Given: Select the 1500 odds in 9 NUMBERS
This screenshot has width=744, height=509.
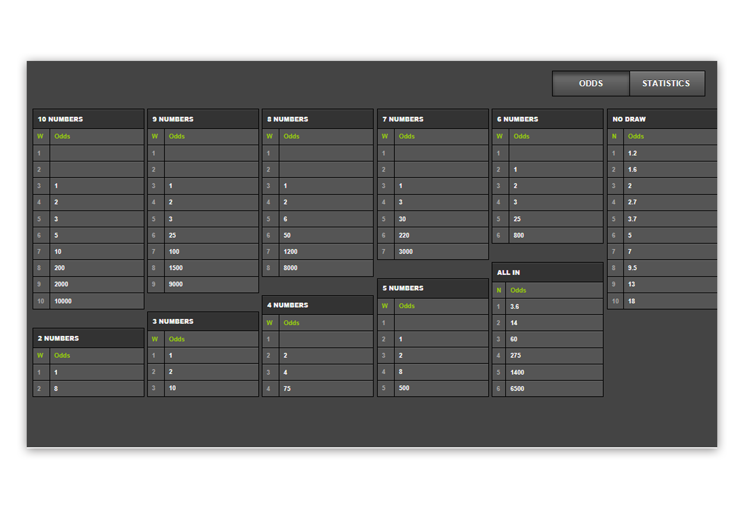Looking at the screenshot, I should click(x=211, y=268).
